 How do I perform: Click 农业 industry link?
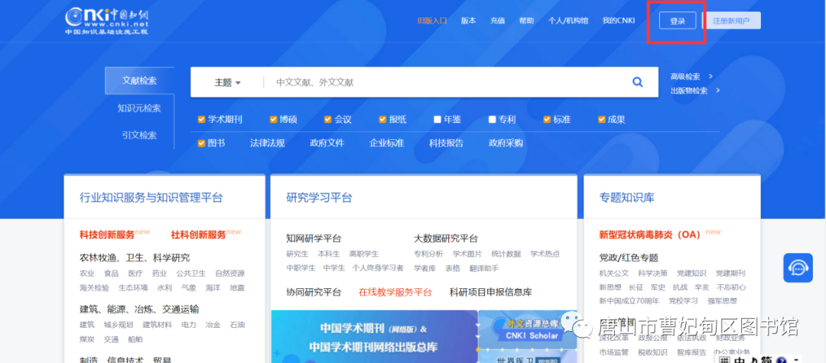coord(87,274)
